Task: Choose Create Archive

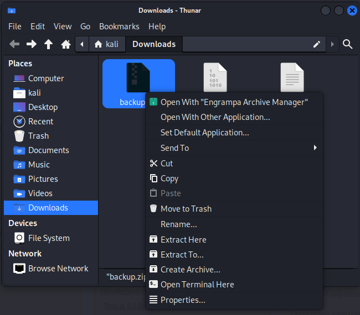Action: [234, 270]
